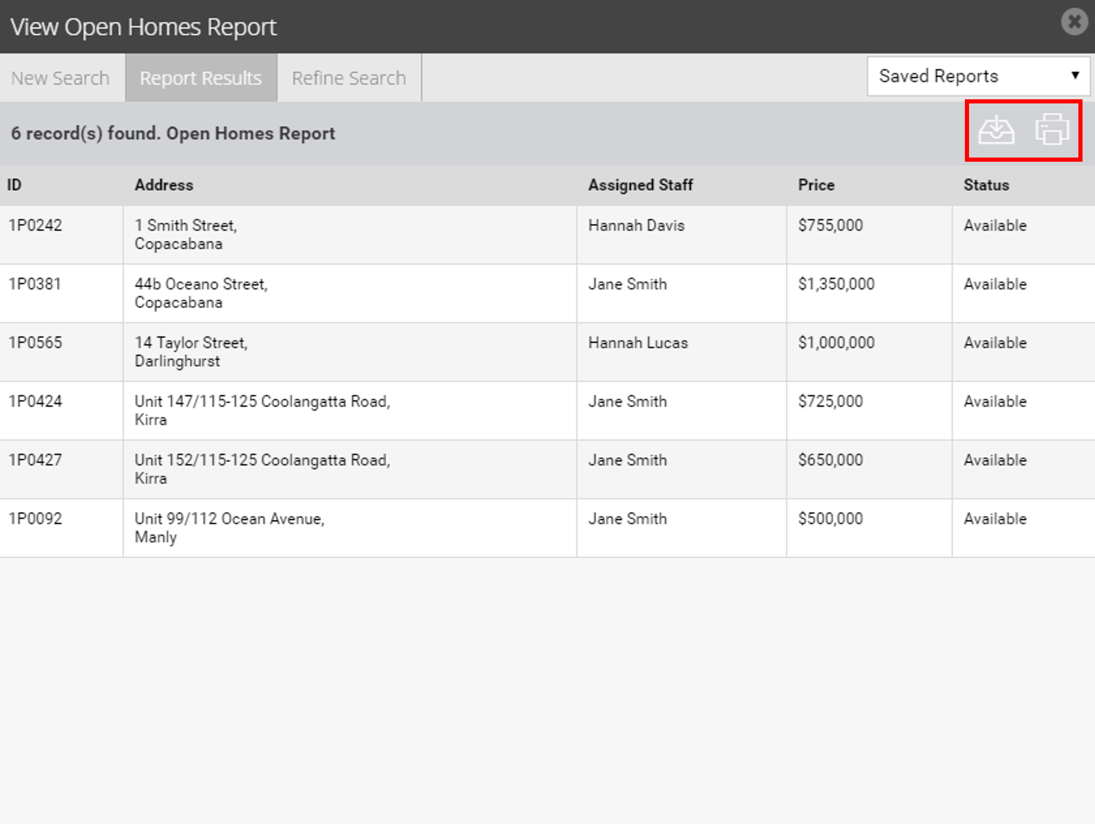Click address 14 Taylor Street, Darlinghurst
Viewport: 1095px width, 824px height.
coord(191,352)
